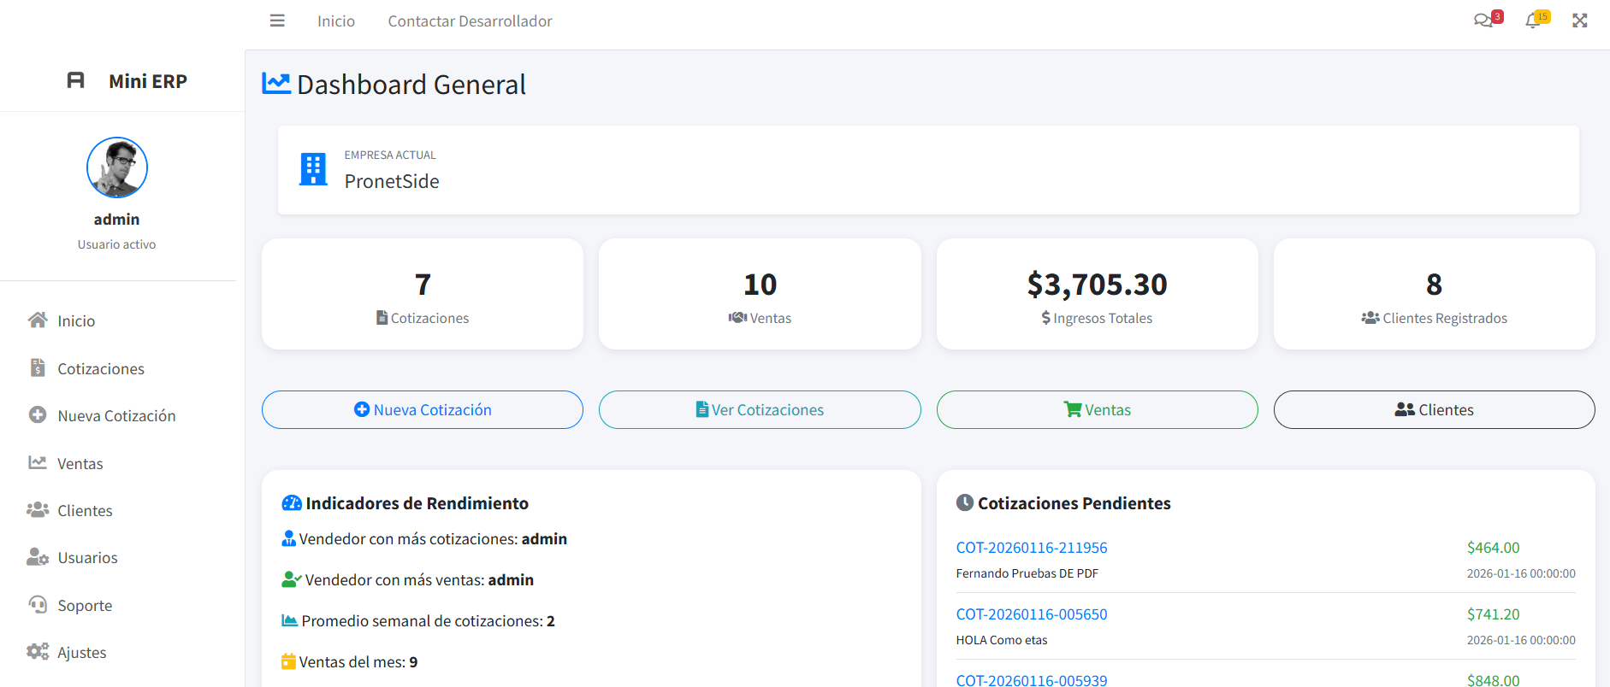Click the HOLA Como etas client text
The width and height of the screenshot is (1610, 687).
click(x=1002, y=640)
